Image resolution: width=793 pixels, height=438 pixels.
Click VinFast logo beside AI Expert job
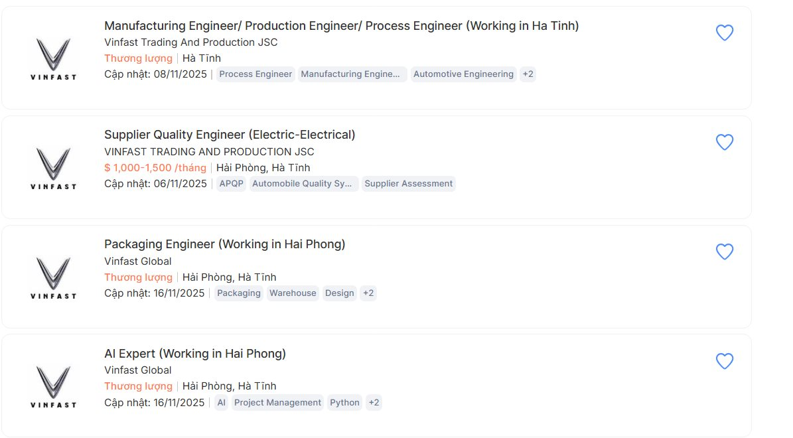53,386
